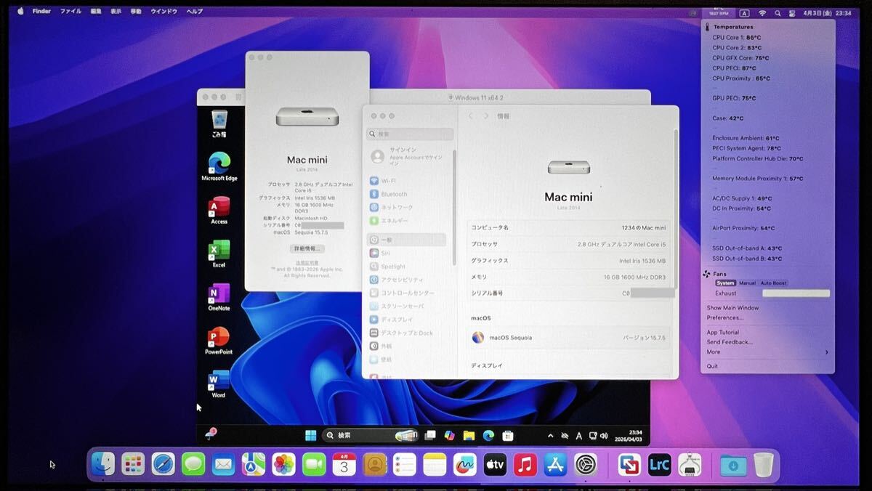The image size is (872, 491).
Task: Choose Preferences... in the fan menu
Action: click(x=724, y=317)
